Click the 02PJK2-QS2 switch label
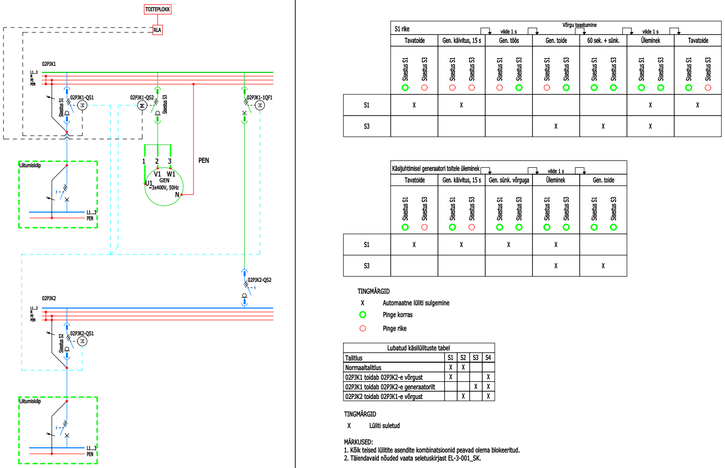 click(x=259, y=280)
